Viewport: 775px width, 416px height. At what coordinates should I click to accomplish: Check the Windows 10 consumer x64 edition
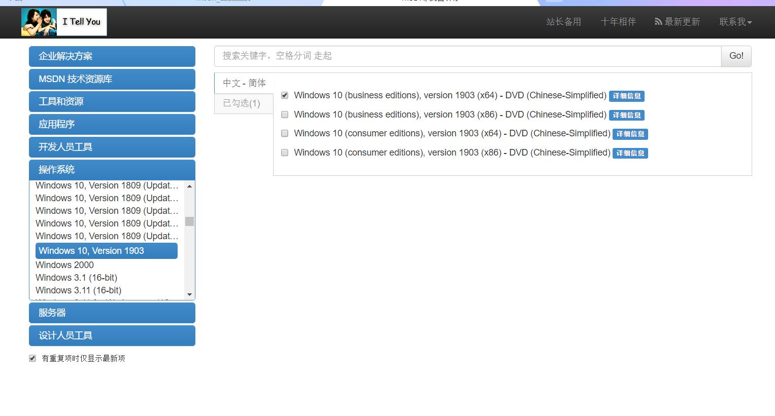[284, 133]
